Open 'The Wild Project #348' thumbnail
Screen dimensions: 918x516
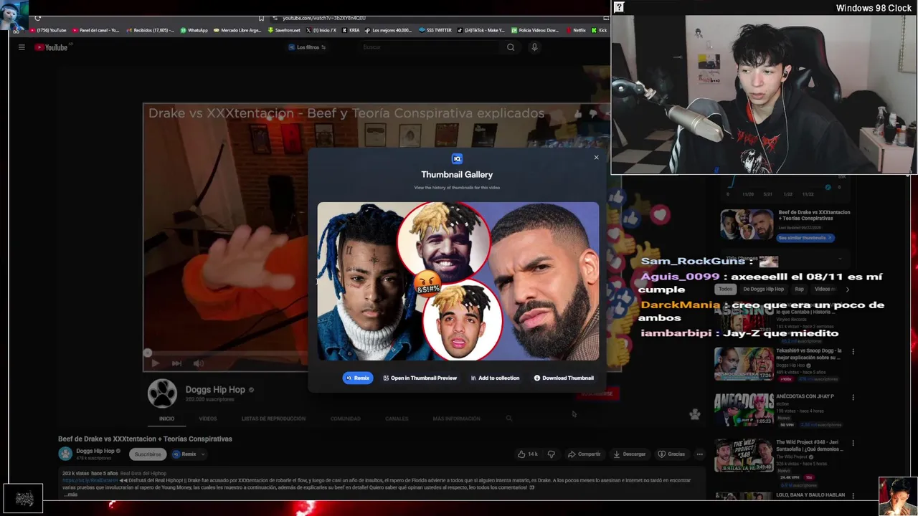tap(744, 456)
